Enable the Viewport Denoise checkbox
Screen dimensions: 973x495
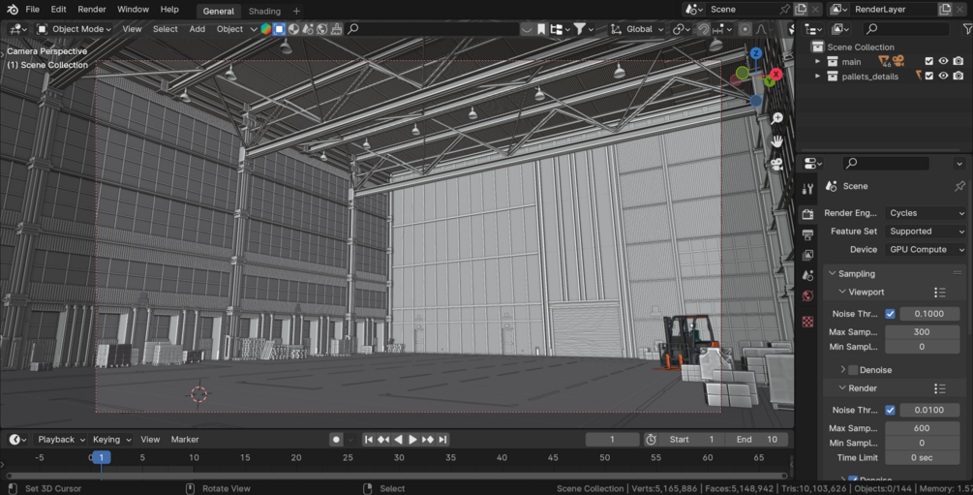[853, 369]
